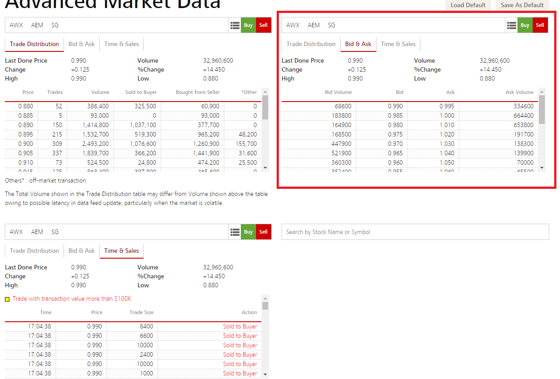Select the AEM ticker in the top-left panel
This screenshot has height=379, width=560.
pos(37,25)
